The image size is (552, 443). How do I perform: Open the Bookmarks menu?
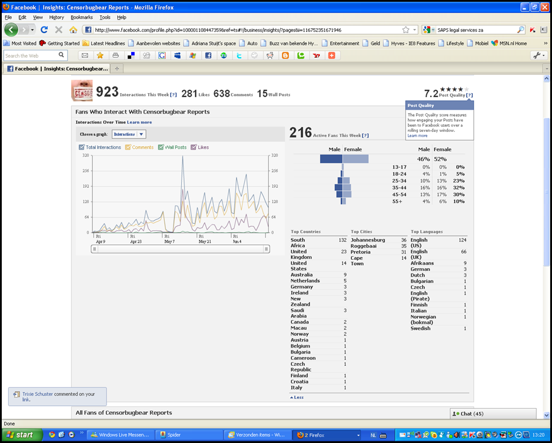[82, 17]
